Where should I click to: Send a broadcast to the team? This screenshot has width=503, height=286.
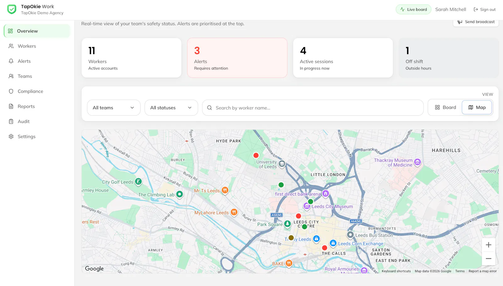(x=476, y=22)
